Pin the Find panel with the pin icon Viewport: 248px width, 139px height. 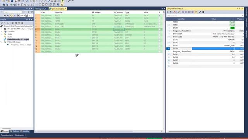click(29, 8)
